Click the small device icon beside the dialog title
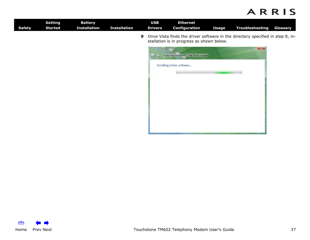Image resolution: width=310 pixels, height=240 pixels. 158,55
